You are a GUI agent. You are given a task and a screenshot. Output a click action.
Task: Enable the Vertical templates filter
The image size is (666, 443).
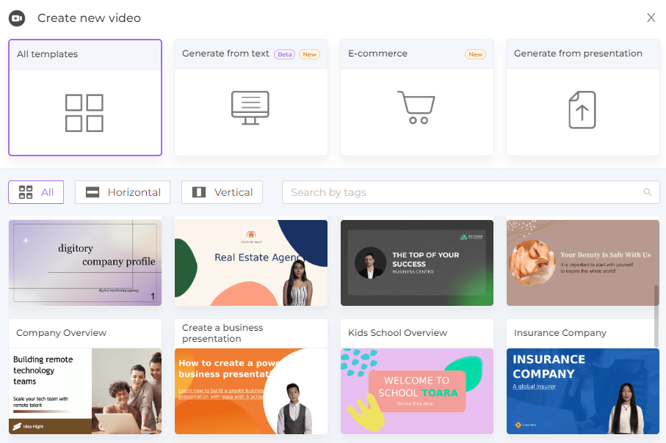[x=222, y=192]
